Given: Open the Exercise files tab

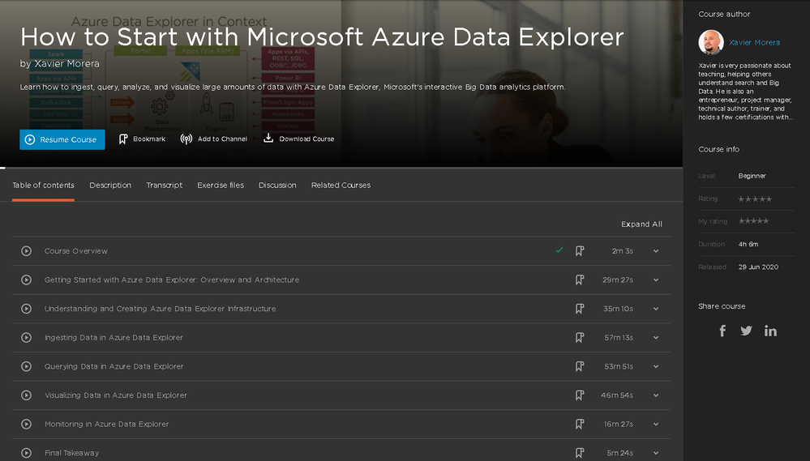Looking at the screenshot, I should (221, 185).
